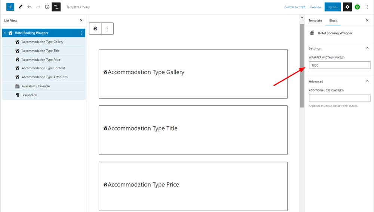Viewport: 374px width, 212px height.
Task: Select the Tools pencil icon
Action: tap(20, 7)
